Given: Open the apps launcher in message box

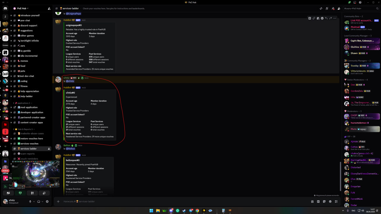Looking at the screenshot, I should [336, 201].
